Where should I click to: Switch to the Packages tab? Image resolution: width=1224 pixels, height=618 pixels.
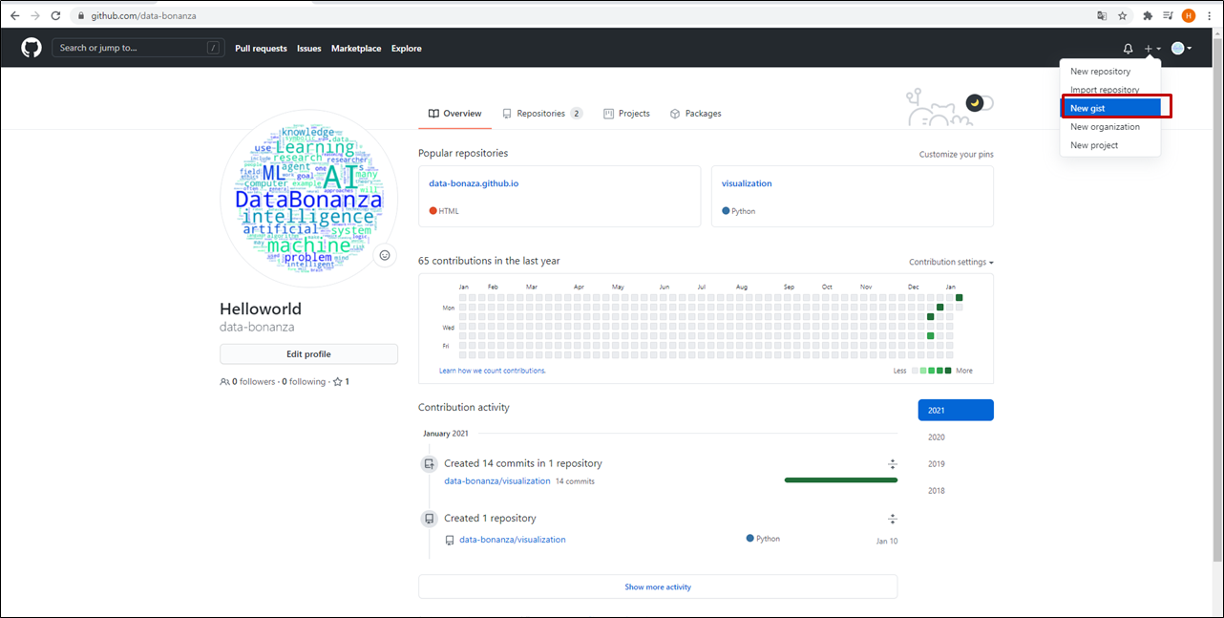[x=695, y=114]
